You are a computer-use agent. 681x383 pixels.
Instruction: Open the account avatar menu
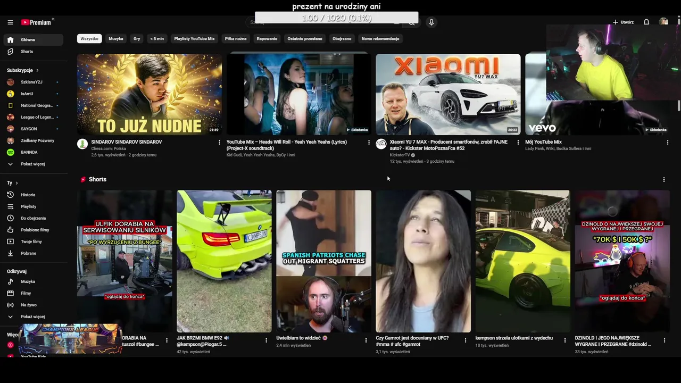[x=663, y=22]
